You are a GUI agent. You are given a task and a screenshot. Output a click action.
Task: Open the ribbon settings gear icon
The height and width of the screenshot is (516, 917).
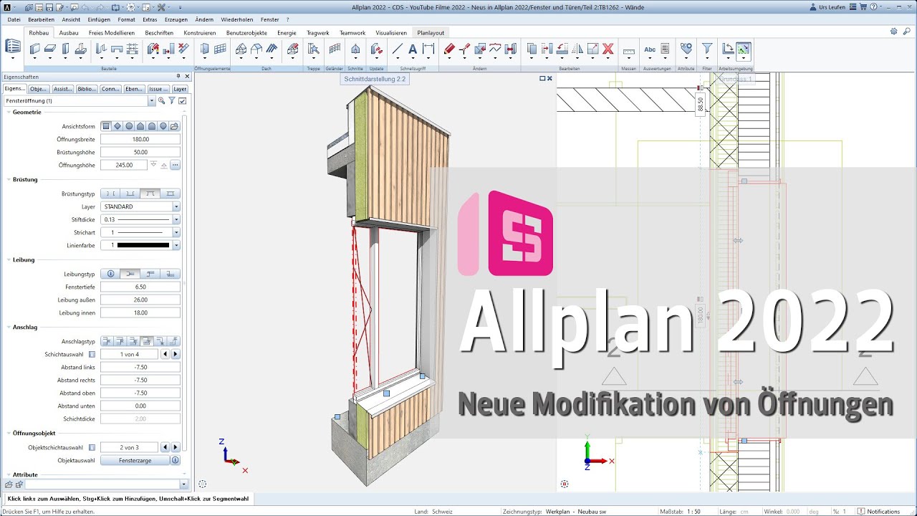893,32
